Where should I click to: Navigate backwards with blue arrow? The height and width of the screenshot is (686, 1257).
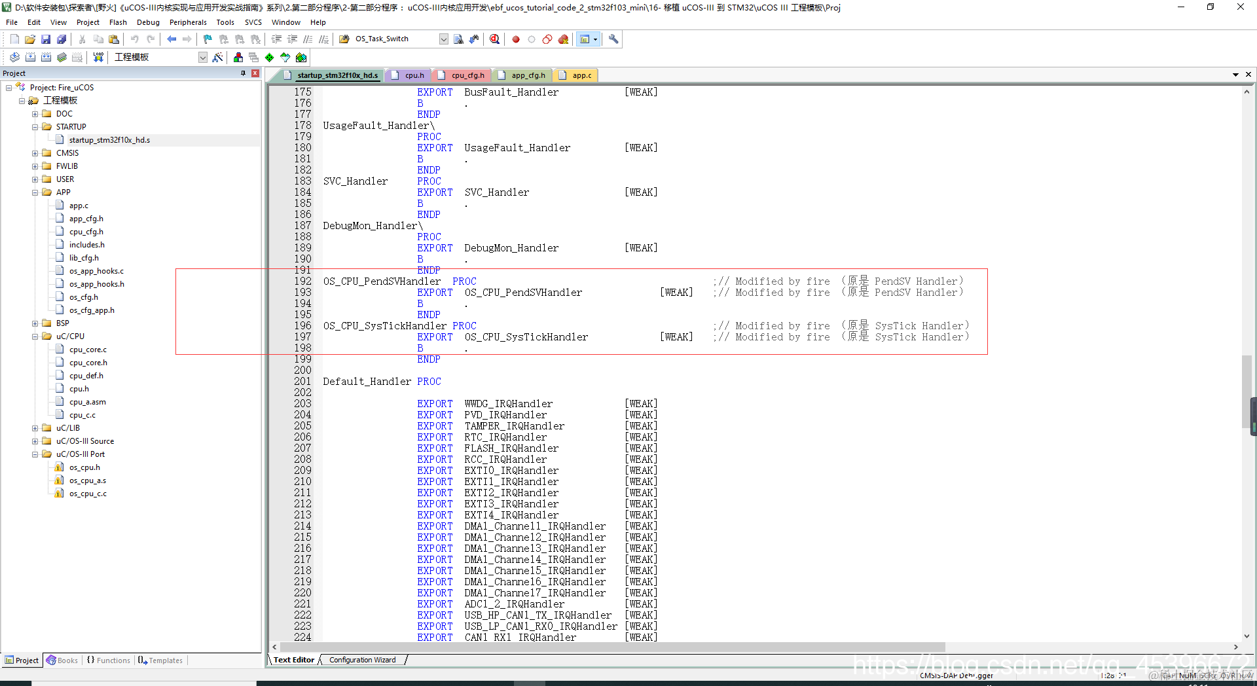pyautogui.click(x=172, y=39)
